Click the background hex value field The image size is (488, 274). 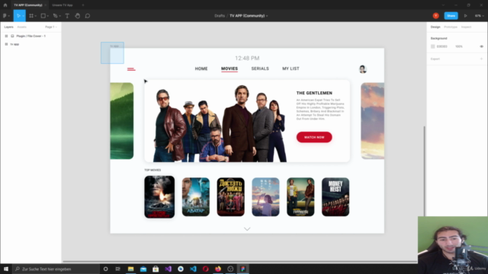click(x=442, y=46)
